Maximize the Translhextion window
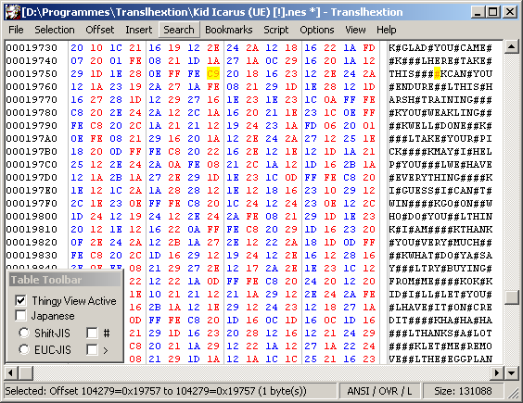 click(x=493, y=12)
